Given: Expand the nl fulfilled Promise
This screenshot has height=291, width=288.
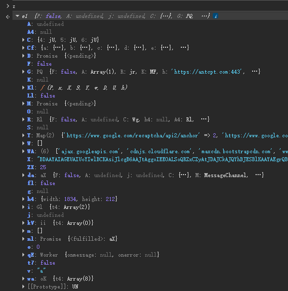Looking at the screenshot, I should (x=23, y=239).
